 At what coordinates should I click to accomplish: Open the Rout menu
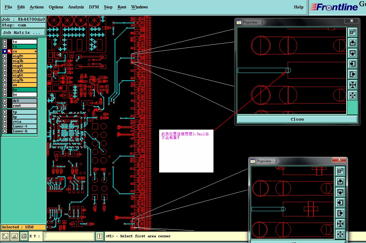click(122, 7)
